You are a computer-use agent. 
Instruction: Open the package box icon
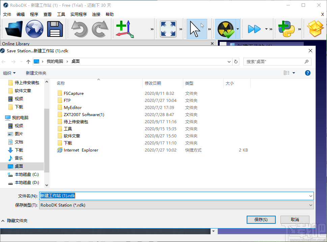coord(315,29)
